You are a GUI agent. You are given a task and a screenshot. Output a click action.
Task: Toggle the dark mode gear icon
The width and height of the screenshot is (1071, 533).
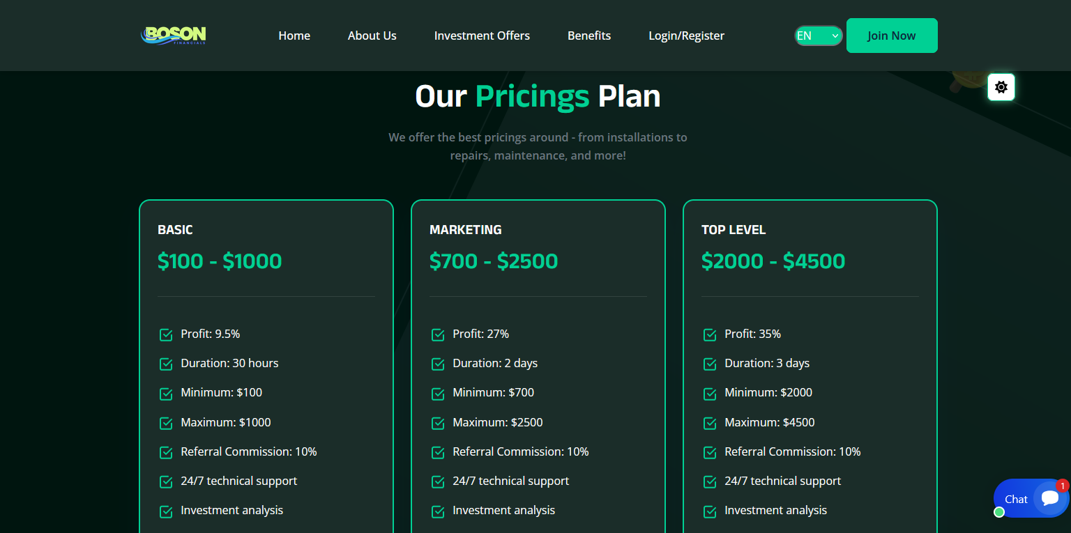tap(1001, 87)
